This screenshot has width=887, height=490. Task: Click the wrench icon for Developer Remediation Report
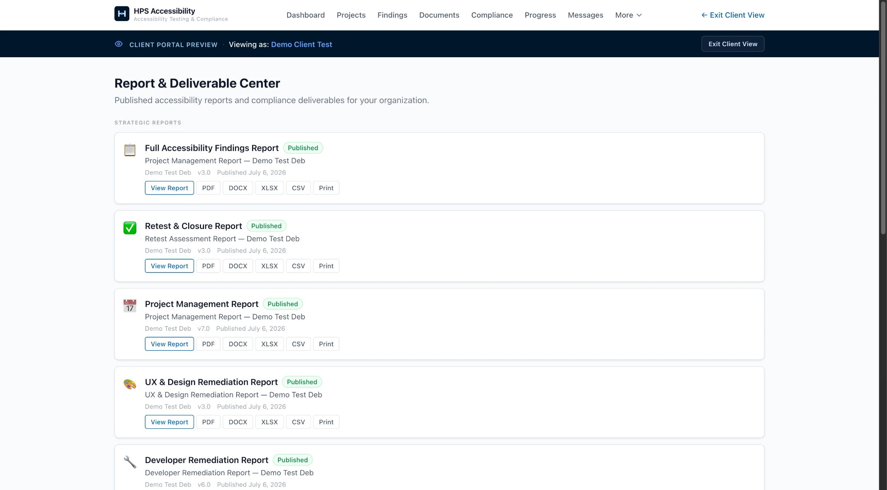click(130, 462)
